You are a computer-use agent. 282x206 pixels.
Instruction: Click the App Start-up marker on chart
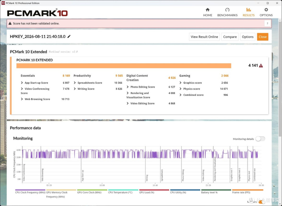point(83,176)
